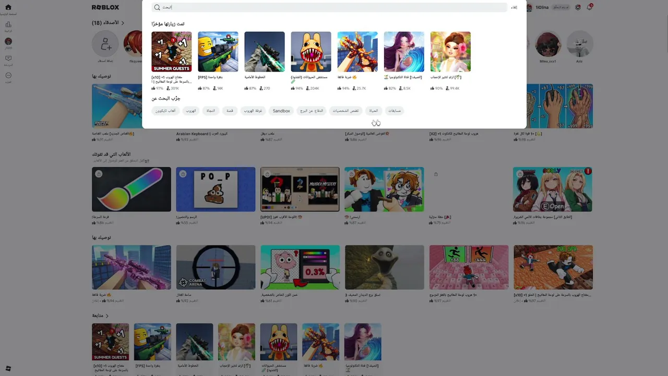Select the الدفاع عن البرج suggestion chip
668x376 pixels.
click(x=312, y=111)
